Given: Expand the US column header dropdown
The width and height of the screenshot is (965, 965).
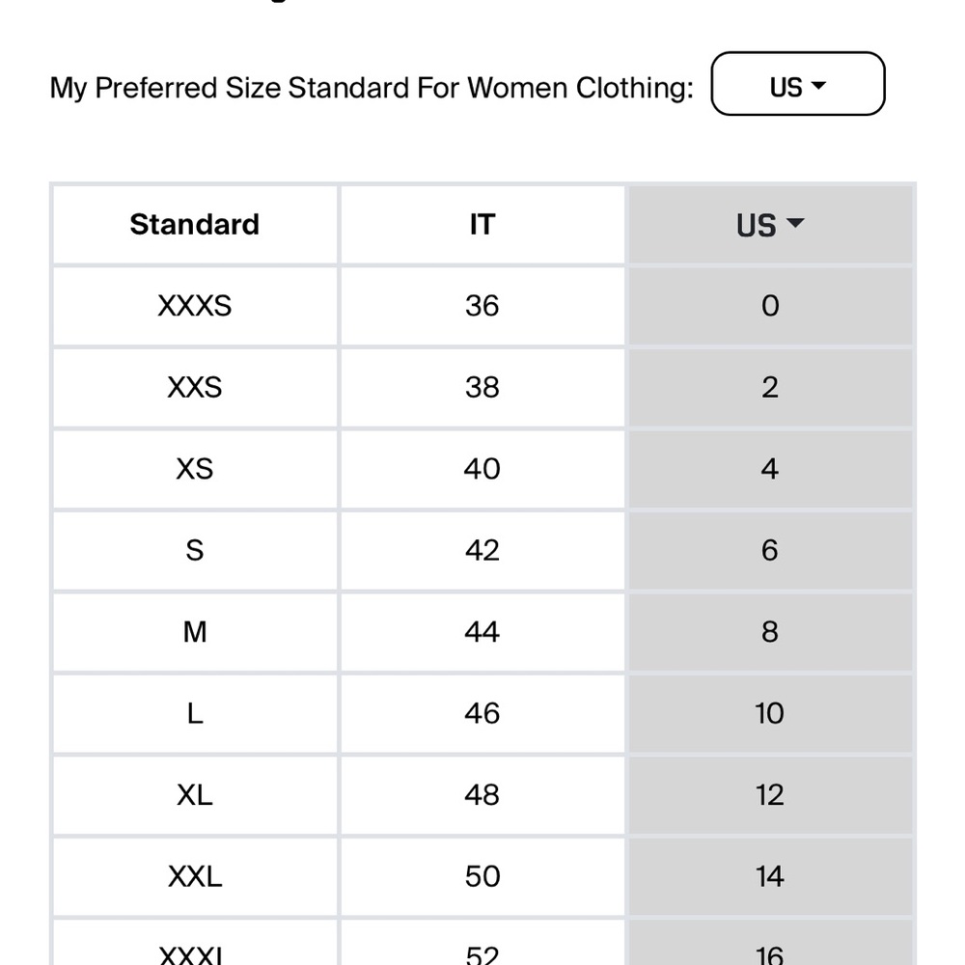Looking at the screenshot, I should [x=770, y=225].
